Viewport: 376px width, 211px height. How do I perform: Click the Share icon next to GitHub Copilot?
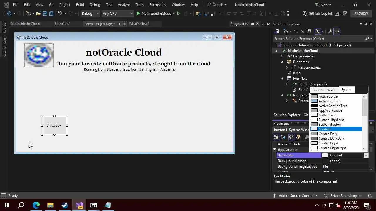click(x=337, y=13)
